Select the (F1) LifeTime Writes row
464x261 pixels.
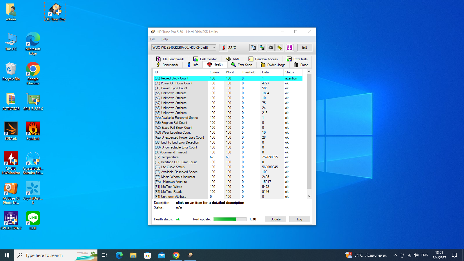[x=228, y=187]
